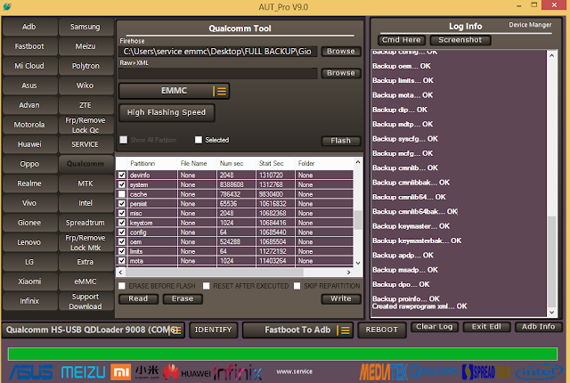The height and width of the screenshot is (383, 570).
Task: Enable RESET AFTER EXECUTED option
Action: (206, 286)
